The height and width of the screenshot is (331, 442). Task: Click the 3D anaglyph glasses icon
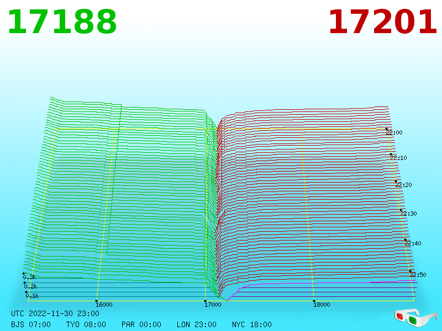[x=415, y=317]
